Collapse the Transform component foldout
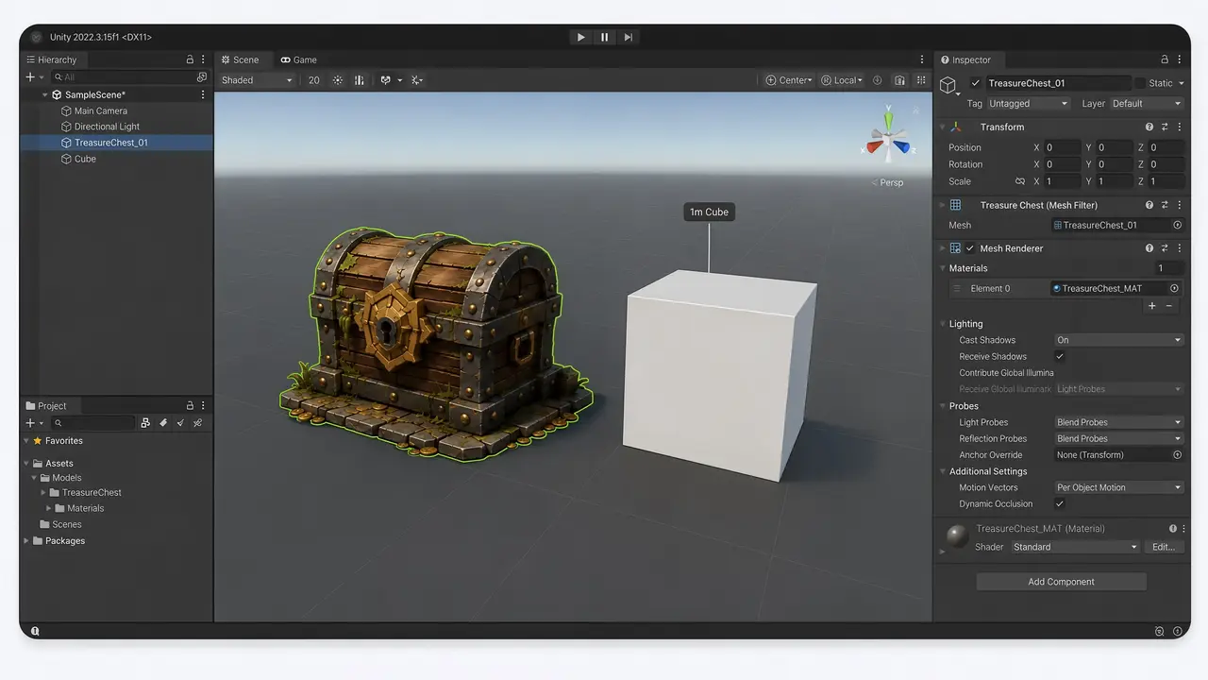The image size is (1208, 680). (942, 127)
